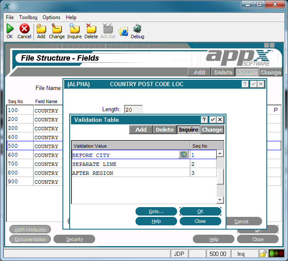288x261 pixels.
Task: Click the checkmark icon in Validation Table title
Action: click(x=212, y=120)
